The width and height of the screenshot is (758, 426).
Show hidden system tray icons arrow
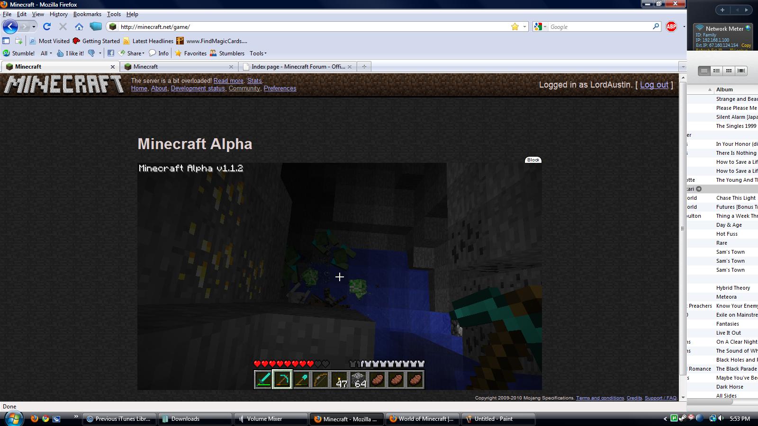pyautogui.click(x=665, y=418)
